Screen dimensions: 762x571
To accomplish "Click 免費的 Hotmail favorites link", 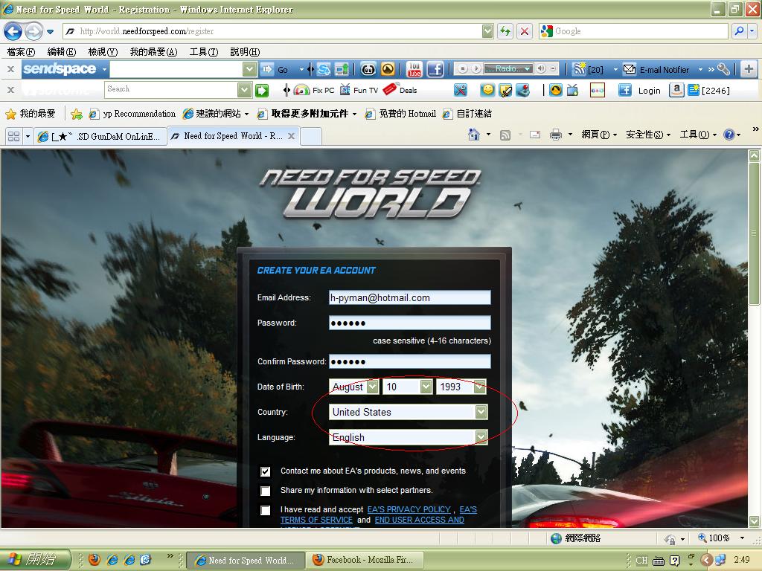I will 400,114.
